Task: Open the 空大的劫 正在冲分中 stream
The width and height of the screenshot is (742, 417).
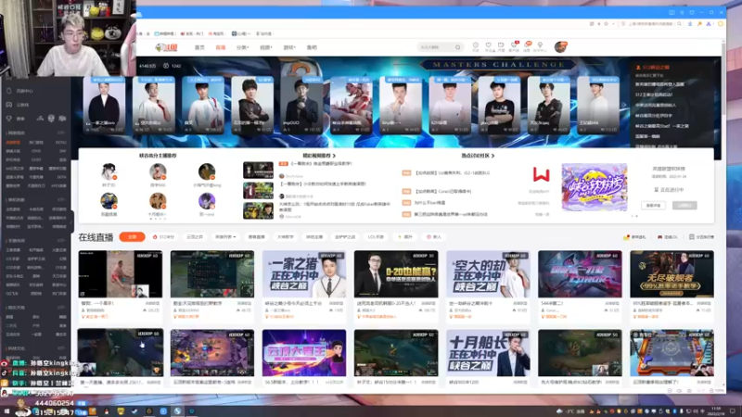Action: coord(488,274)
